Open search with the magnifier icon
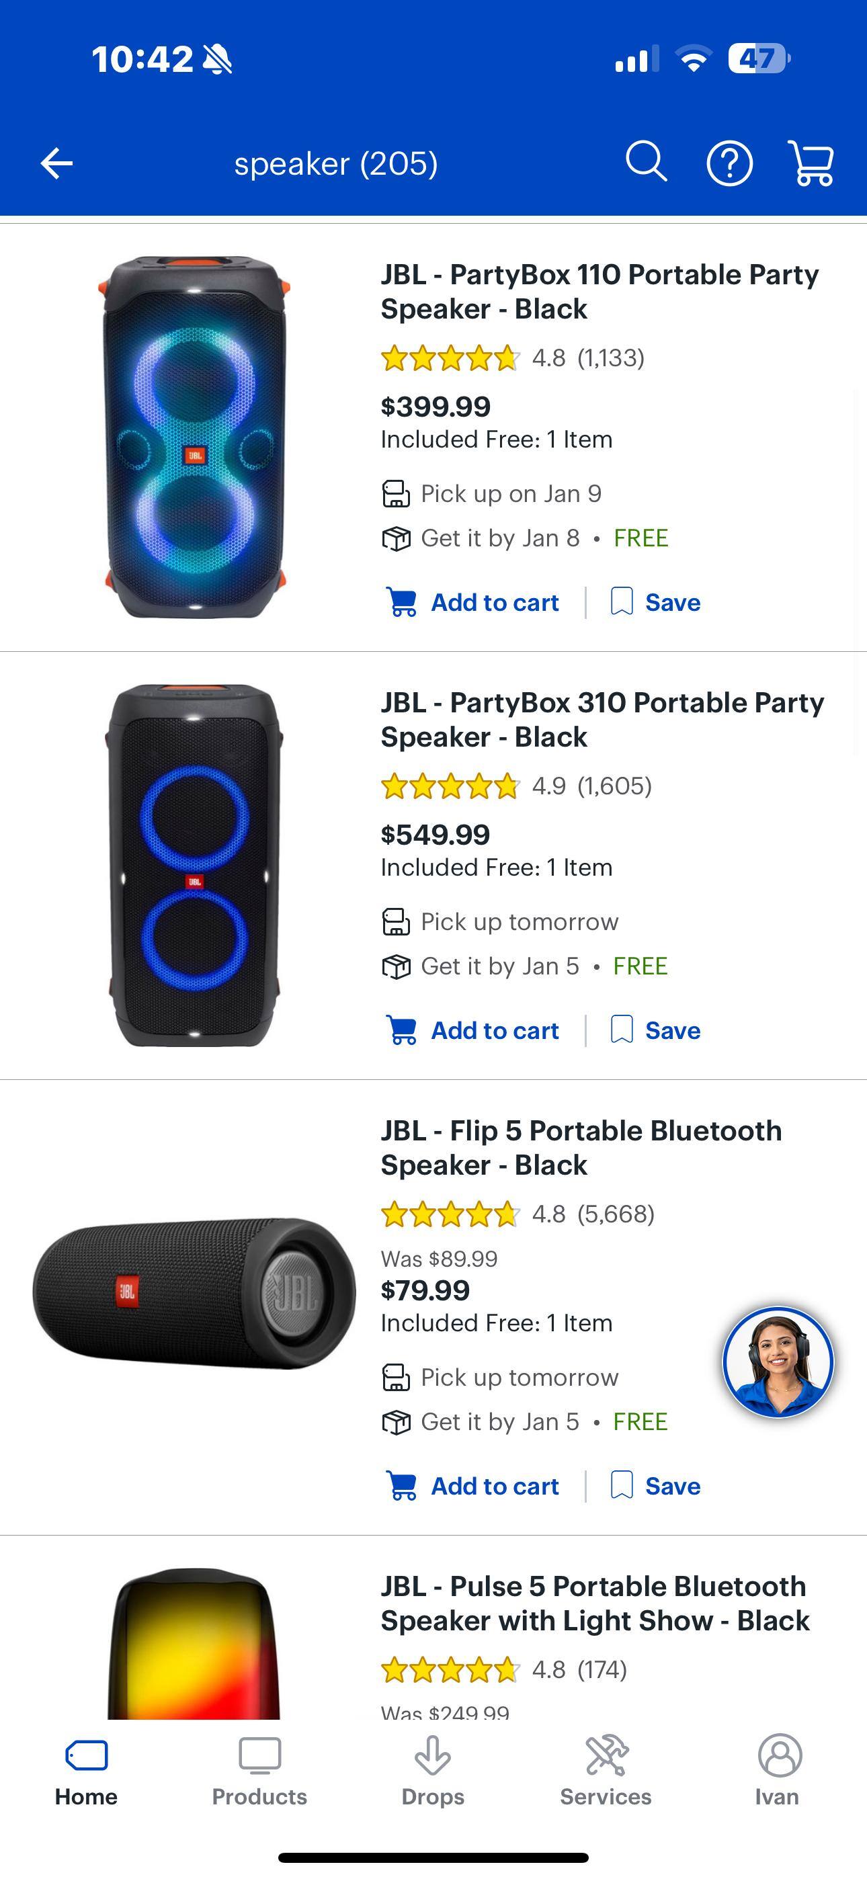Viewport: 867px width, 1879px height. 646,161
